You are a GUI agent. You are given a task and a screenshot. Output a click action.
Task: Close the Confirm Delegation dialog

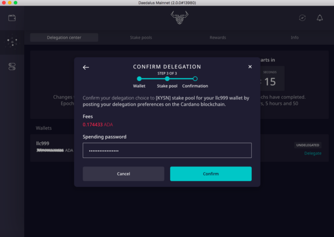250,67
